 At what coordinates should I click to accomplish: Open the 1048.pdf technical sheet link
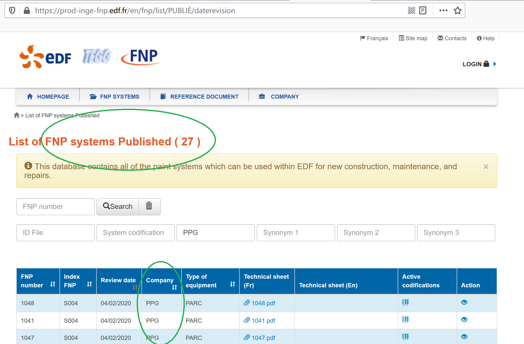click(263, 303)
